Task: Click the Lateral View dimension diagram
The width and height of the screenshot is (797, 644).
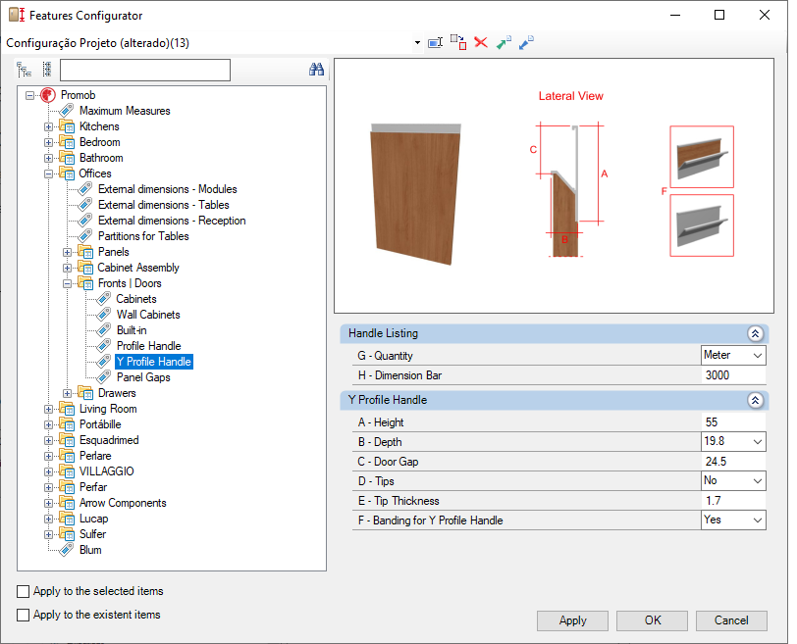Action: (x=569, y=190)
